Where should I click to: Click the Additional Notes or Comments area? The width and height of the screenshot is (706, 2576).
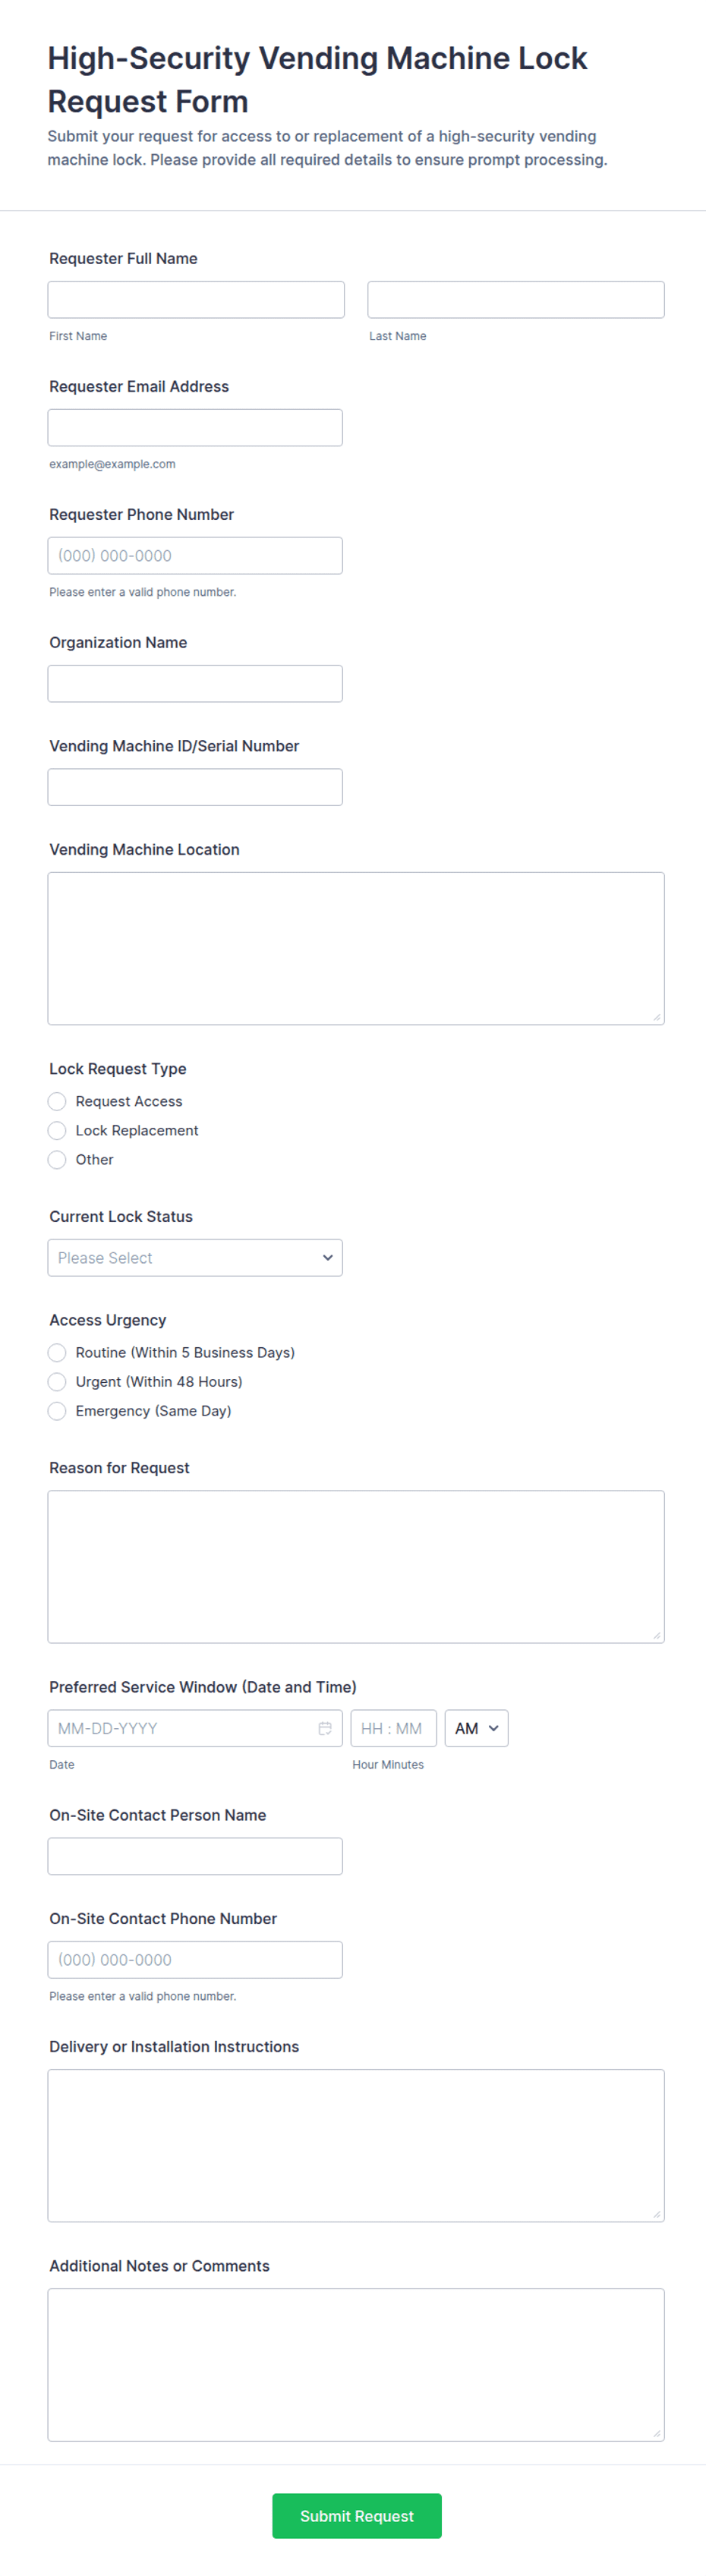point(355,2360)
